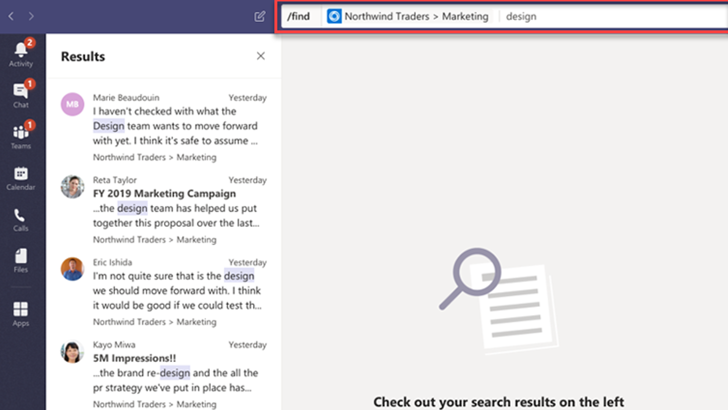Click channel path under Eric Ishida's message
Image resolution: width=728 pixels, height=410 pixels.
[x=155, y=321]
